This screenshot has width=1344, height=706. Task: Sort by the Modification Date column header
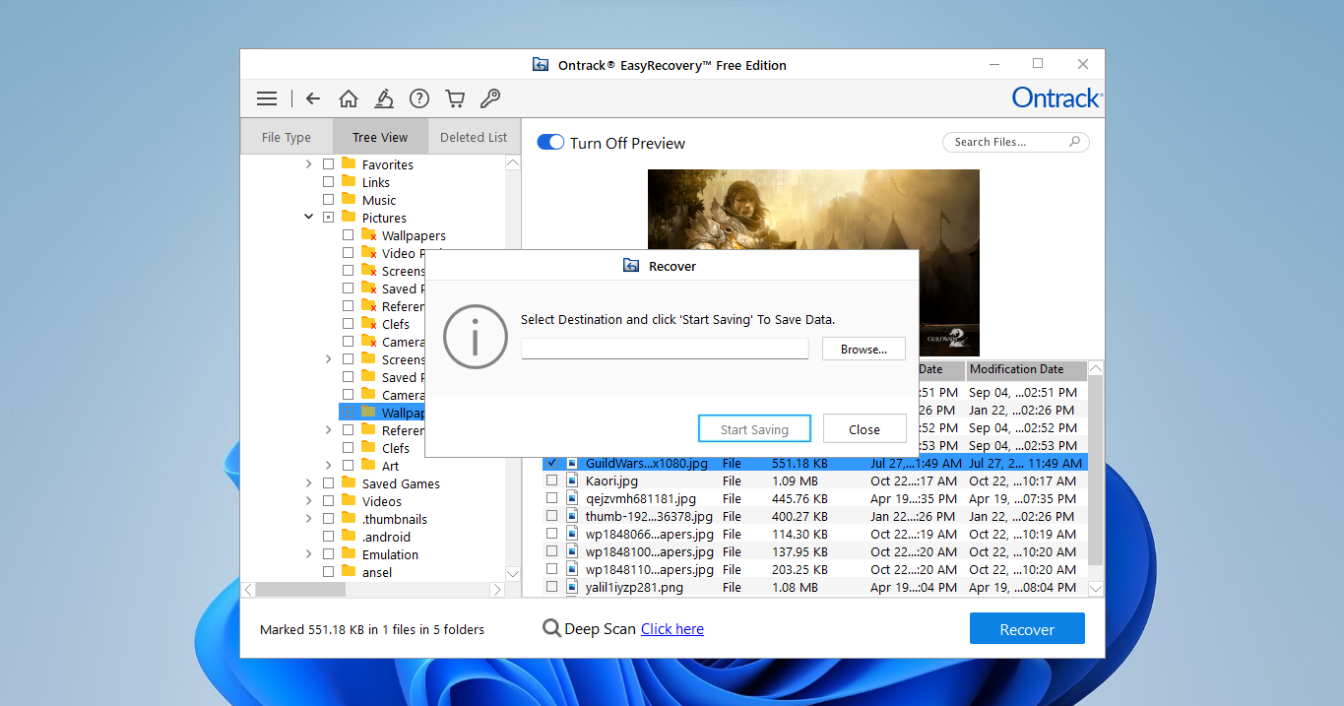(x=1026, y=370)
